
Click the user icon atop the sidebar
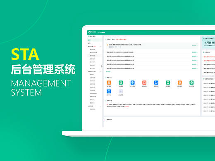point(89,36)
